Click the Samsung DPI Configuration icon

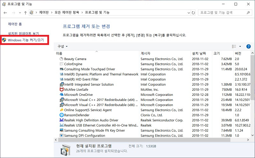(x=62, y=135)
